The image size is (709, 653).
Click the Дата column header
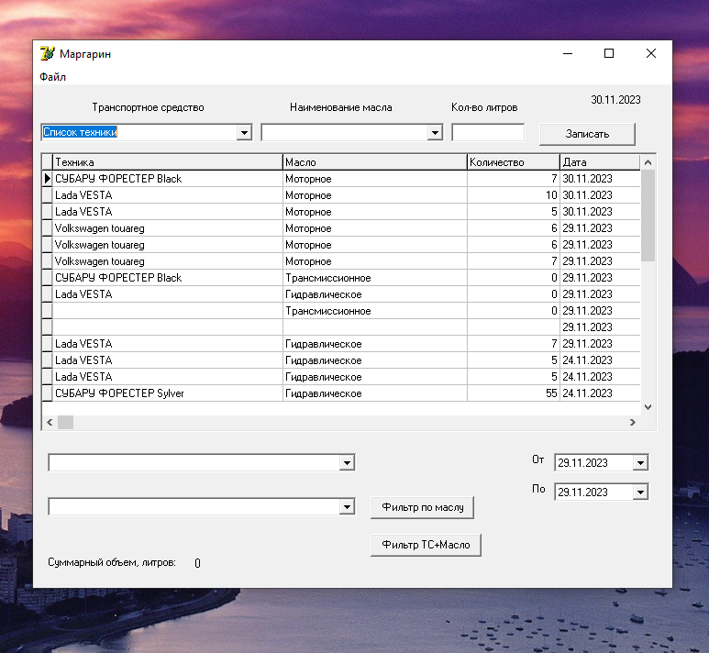(x=601, y=162)
